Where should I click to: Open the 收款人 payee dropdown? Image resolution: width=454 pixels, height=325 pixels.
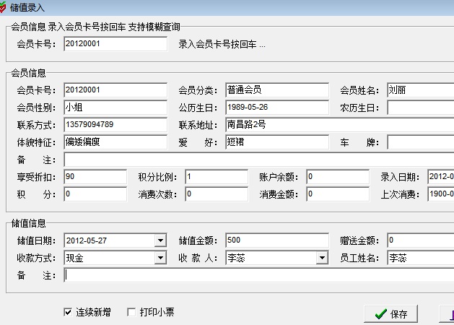coord(321,258)
